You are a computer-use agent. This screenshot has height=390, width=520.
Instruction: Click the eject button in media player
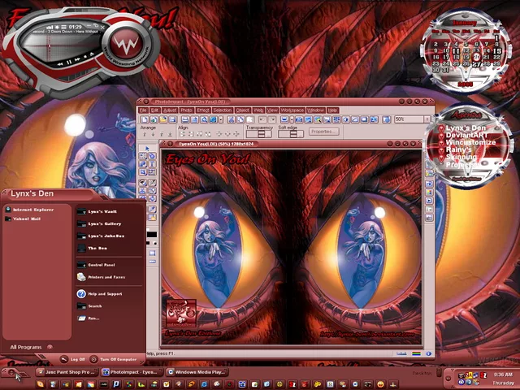click(92, 54)
